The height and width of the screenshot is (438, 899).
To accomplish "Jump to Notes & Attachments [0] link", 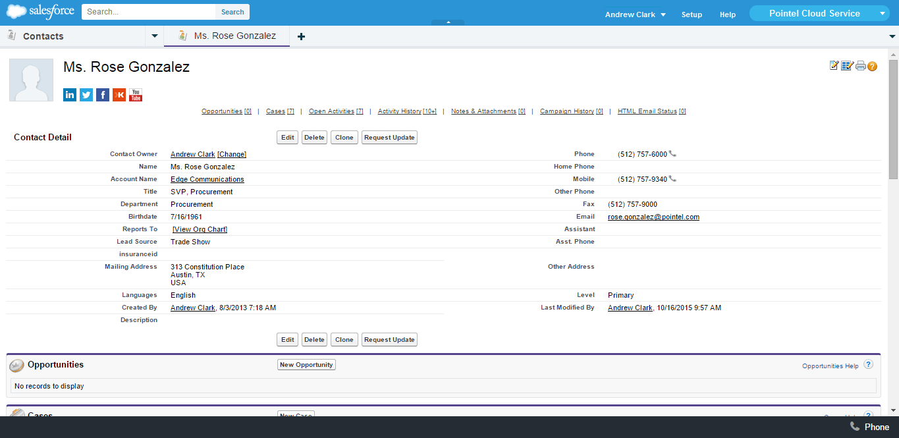I will 488,111.
